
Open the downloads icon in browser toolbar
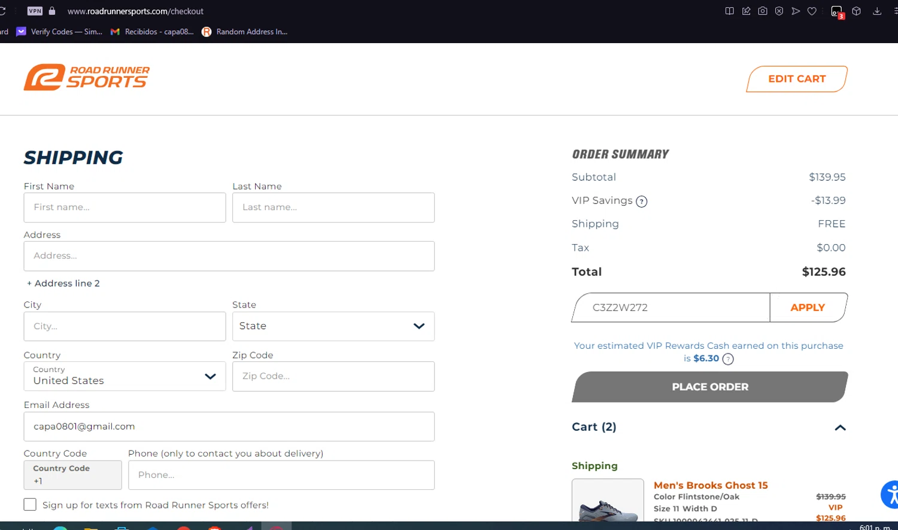click(877, 11)
